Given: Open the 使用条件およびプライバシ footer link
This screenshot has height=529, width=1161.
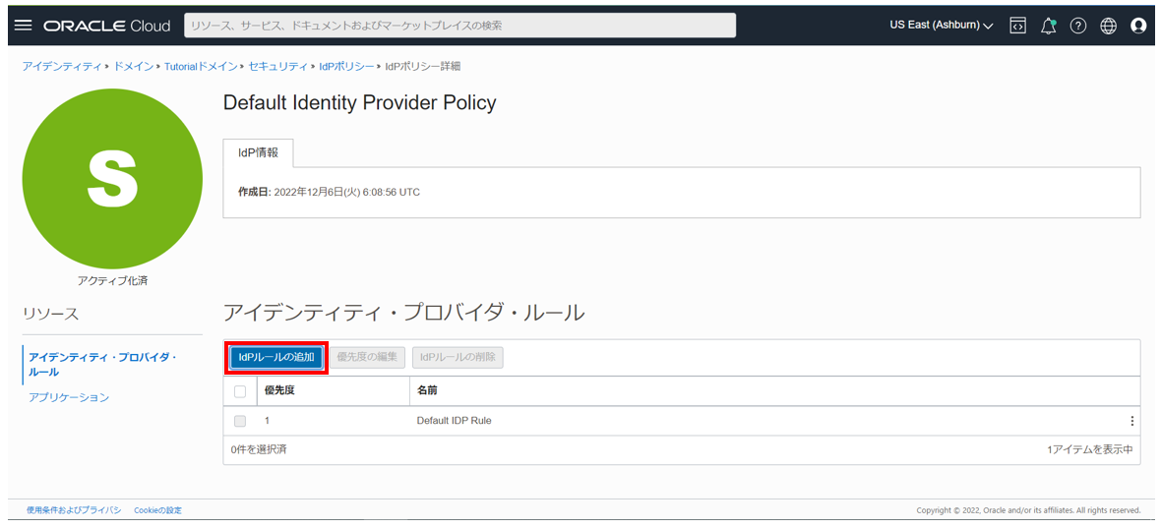Looking at the screenshot, I should (x=73, y=510).
